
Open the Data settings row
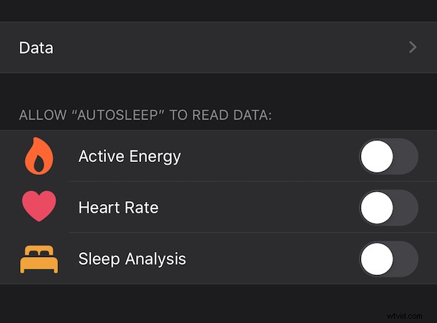pos(218,47)
